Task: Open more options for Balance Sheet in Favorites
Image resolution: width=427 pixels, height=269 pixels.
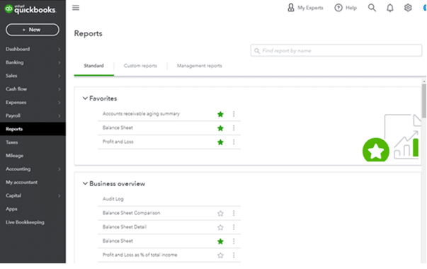Action: tap(234, 128)
